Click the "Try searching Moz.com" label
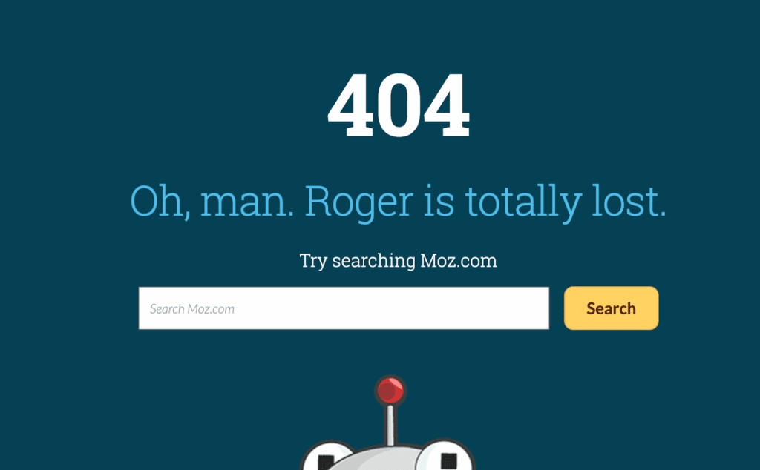Screen dimensions: 760x470 (399, 262)
